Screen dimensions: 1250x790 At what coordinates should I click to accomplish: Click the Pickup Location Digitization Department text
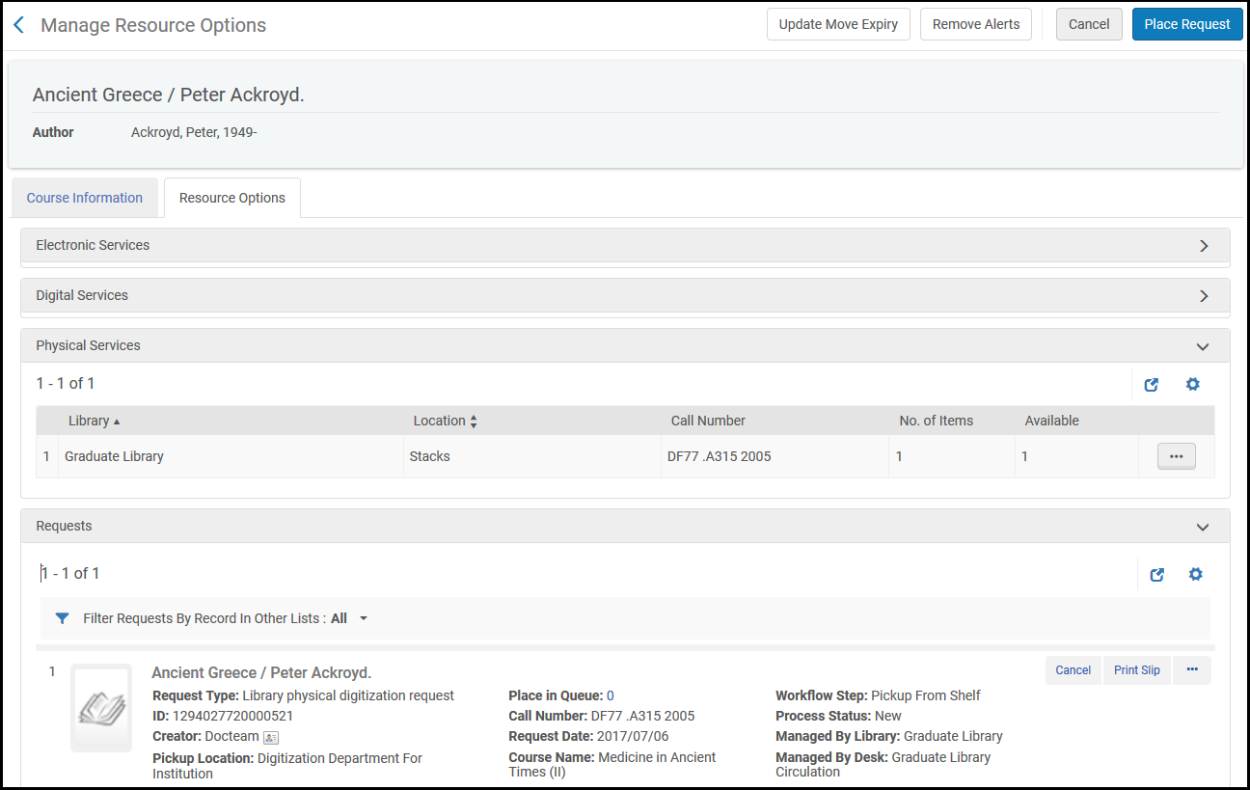pos(287,766)
